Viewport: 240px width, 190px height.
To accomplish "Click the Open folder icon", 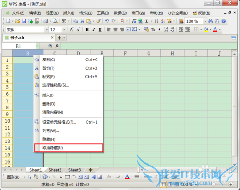I will (18, 21).
